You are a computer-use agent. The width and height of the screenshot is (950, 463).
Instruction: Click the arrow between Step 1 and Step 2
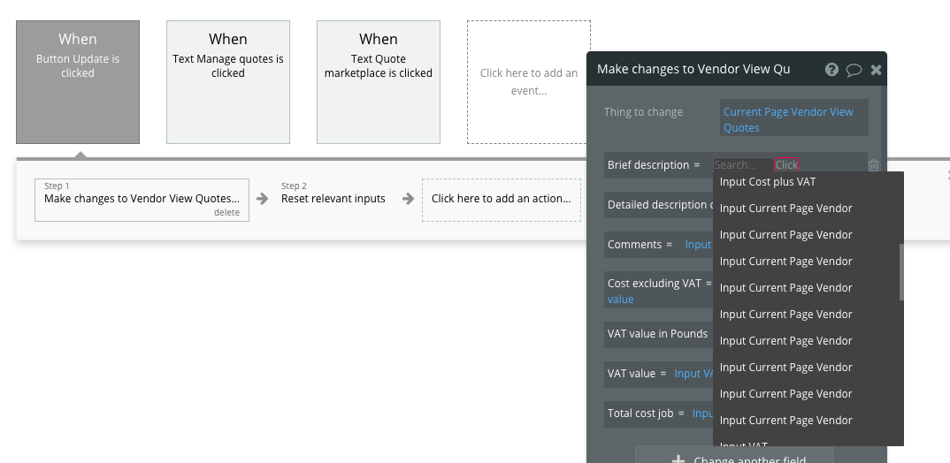coord(263,199)
